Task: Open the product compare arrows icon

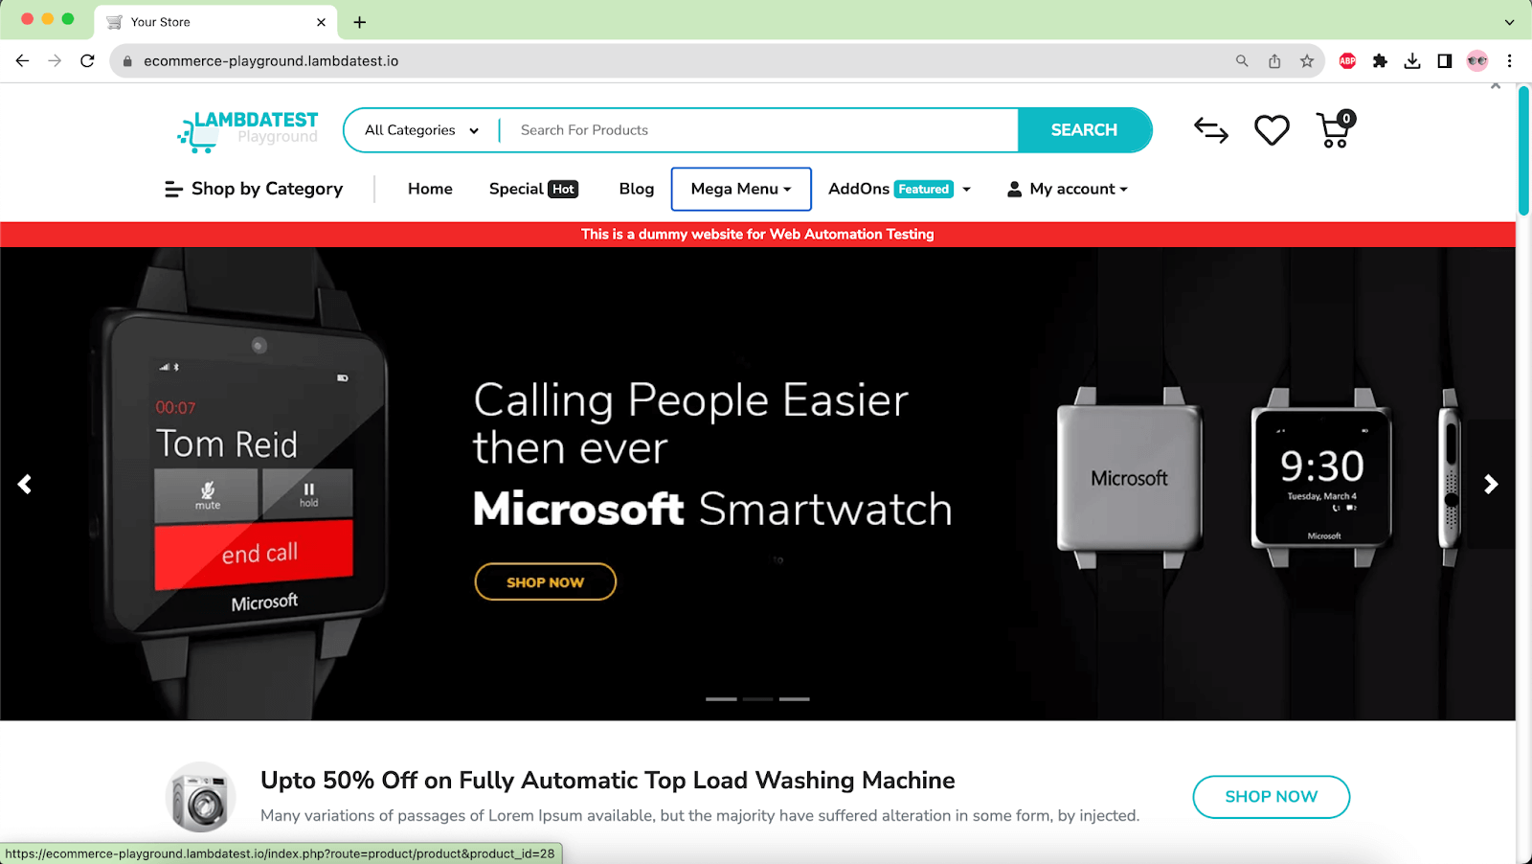Action: coord(1211,129)
